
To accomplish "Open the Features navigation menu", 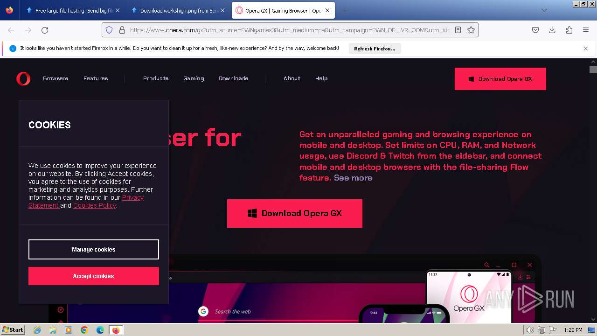I will [96, 78].
